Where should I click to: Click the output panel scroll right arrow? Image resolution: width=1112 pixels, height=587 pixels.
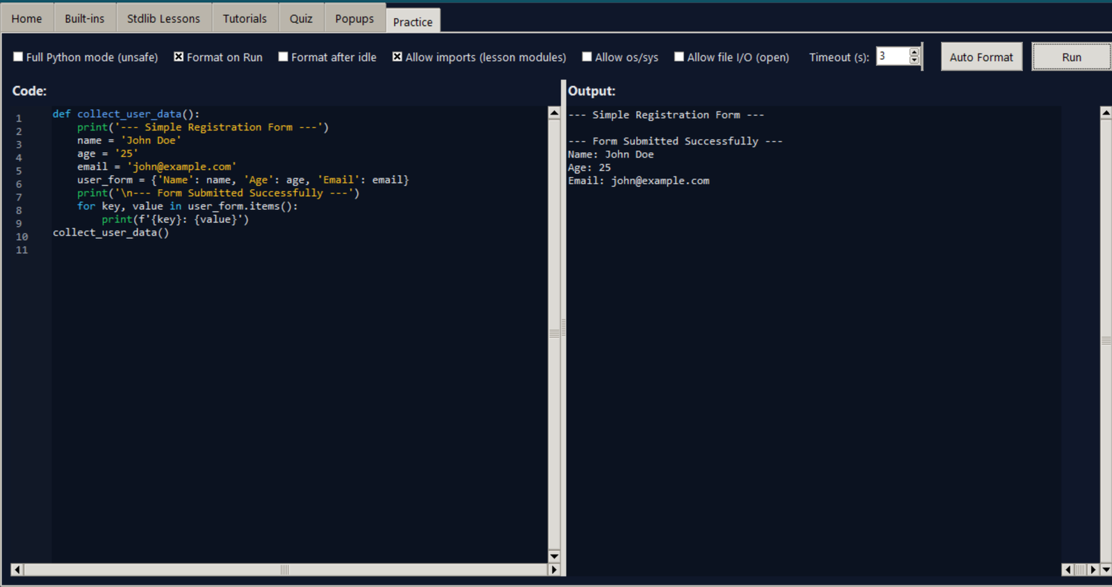1093,570
